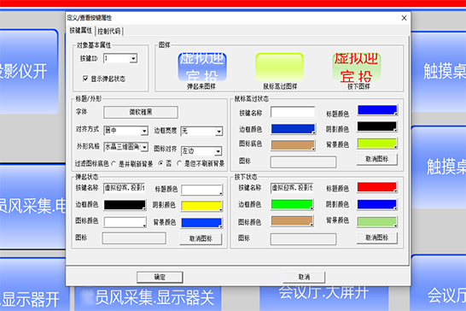Click the 鼠标滑过图样 preview thumbnail
Screen dimensions: 466x311
[x=280, y=67]
